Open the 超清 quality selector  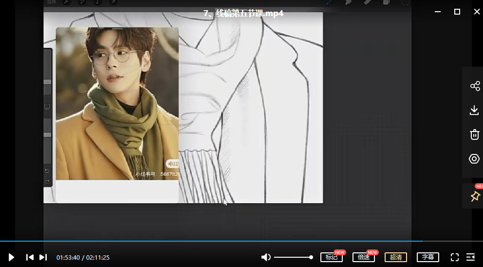coord(396,257)
